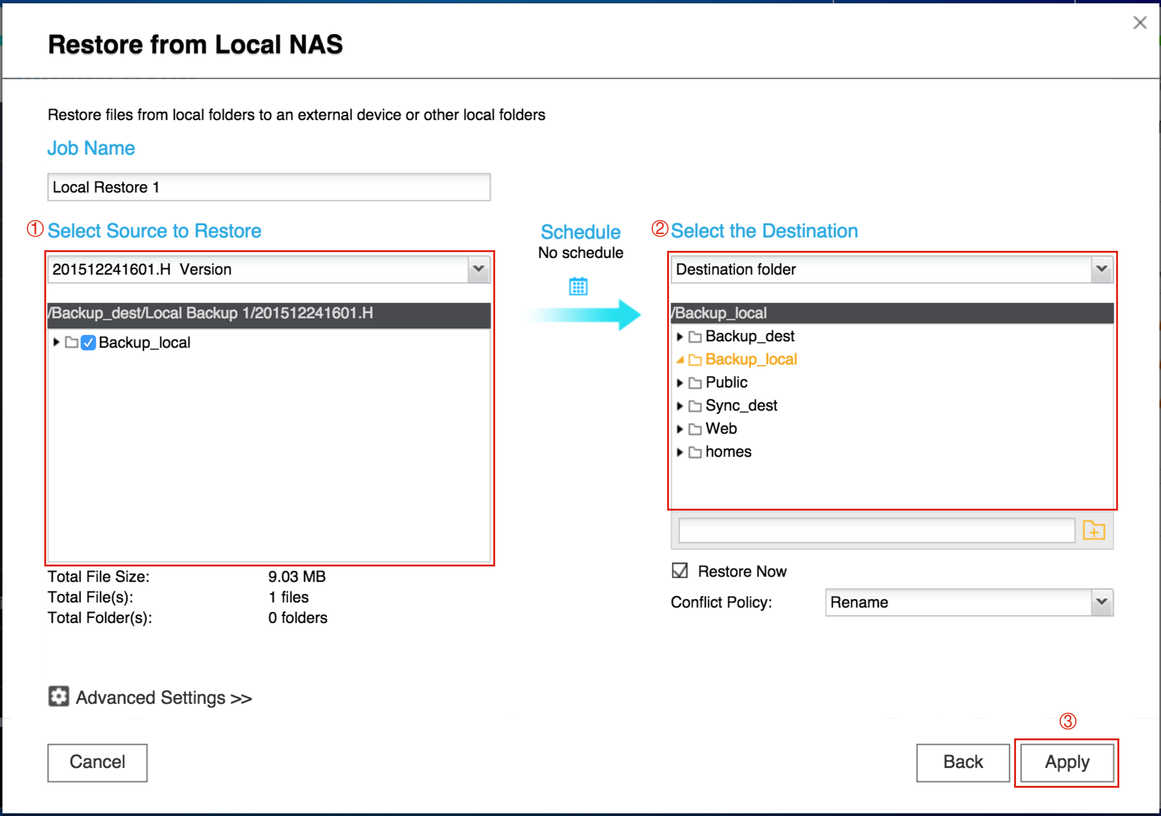Click the Web folder icon
Image resolution: width=1161 pixels, height=816 pixels.
(695, 429)
